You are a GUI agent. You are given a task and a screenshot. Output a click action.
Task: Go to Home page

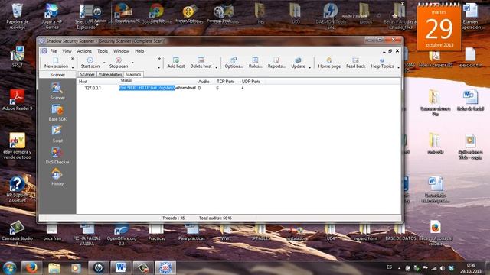click(329, 63)
